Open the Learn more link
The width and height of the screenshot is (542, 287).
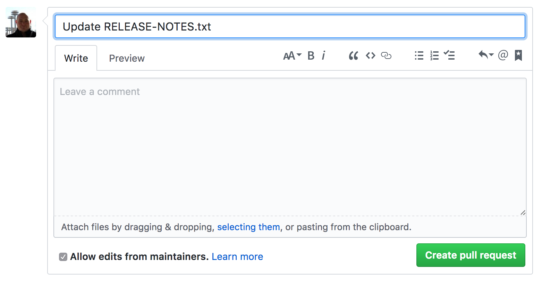click(237, 256)
